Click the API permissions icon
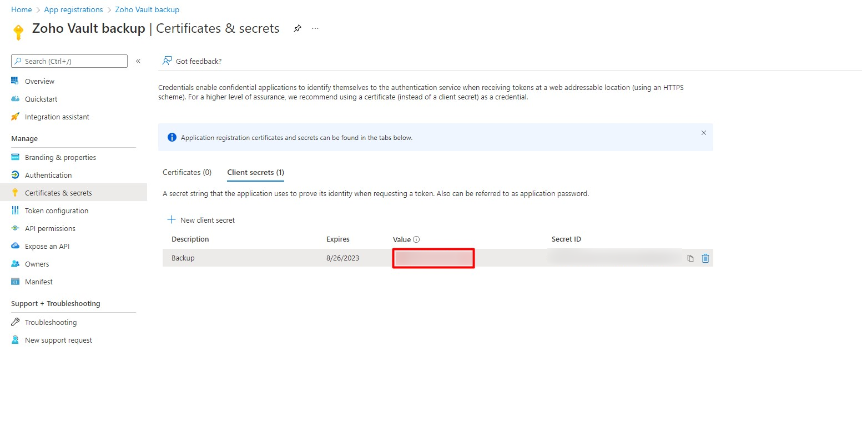 click(x=15, y=228)
